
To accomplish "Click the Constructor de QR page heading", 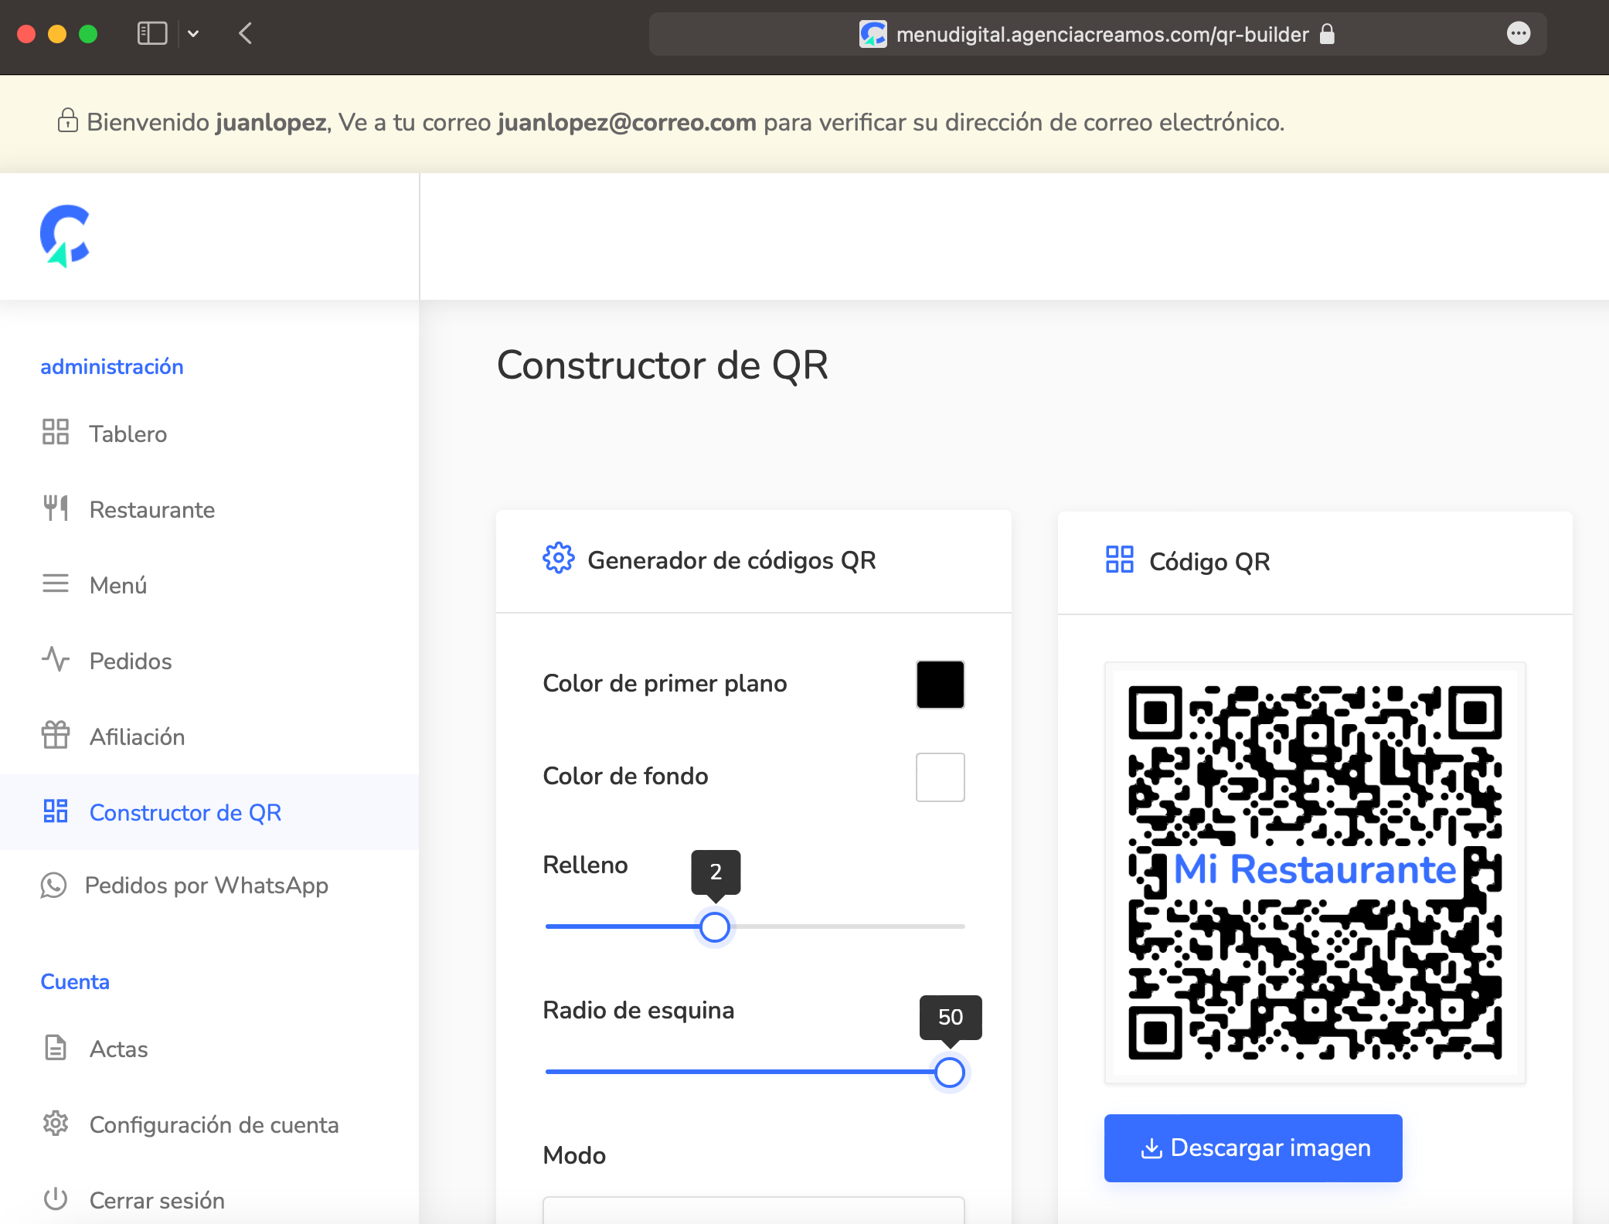I will pyautogui.click(x=662, y=365).
